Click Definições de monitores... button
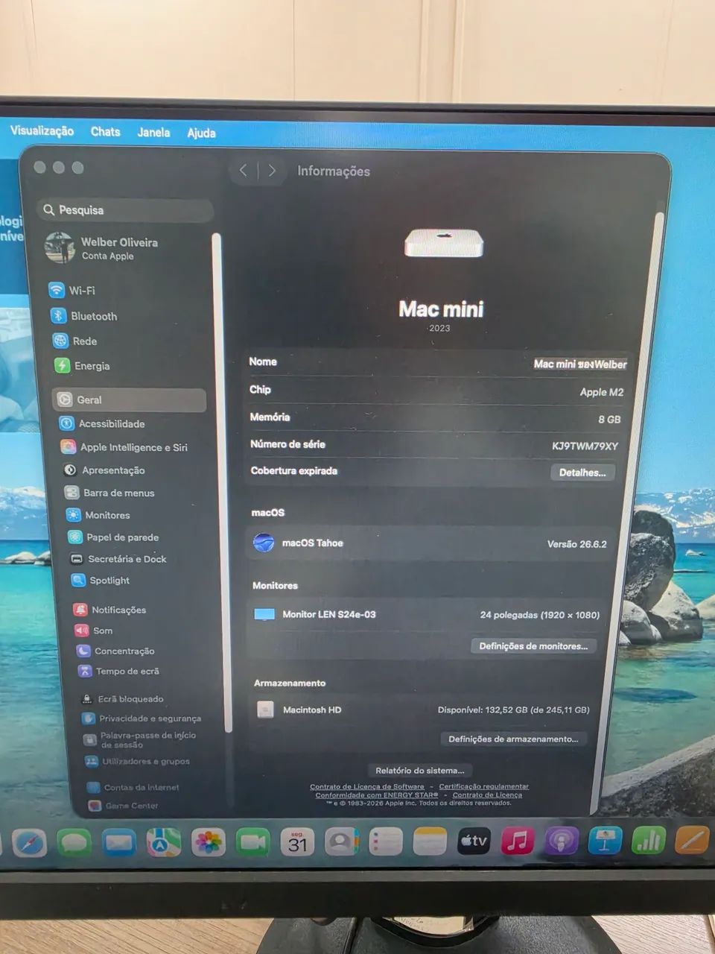The height and width of the screenshot is (954, 715). (x=533, y=646)
